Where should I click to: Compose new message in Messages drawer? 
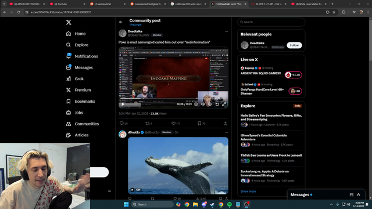[x=352, y=195]
